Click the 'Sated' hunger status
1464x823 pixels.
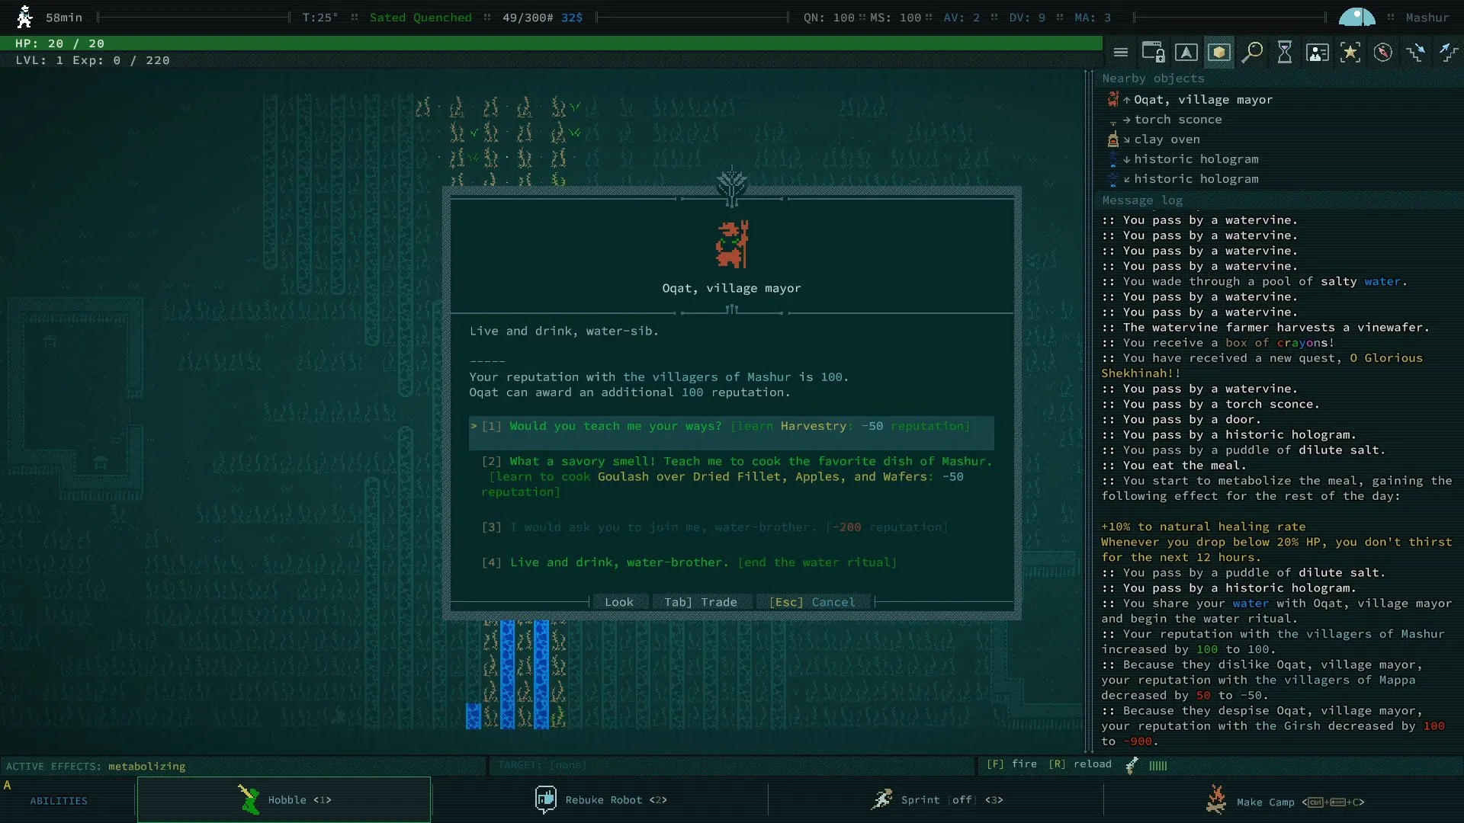click(387, 18)
